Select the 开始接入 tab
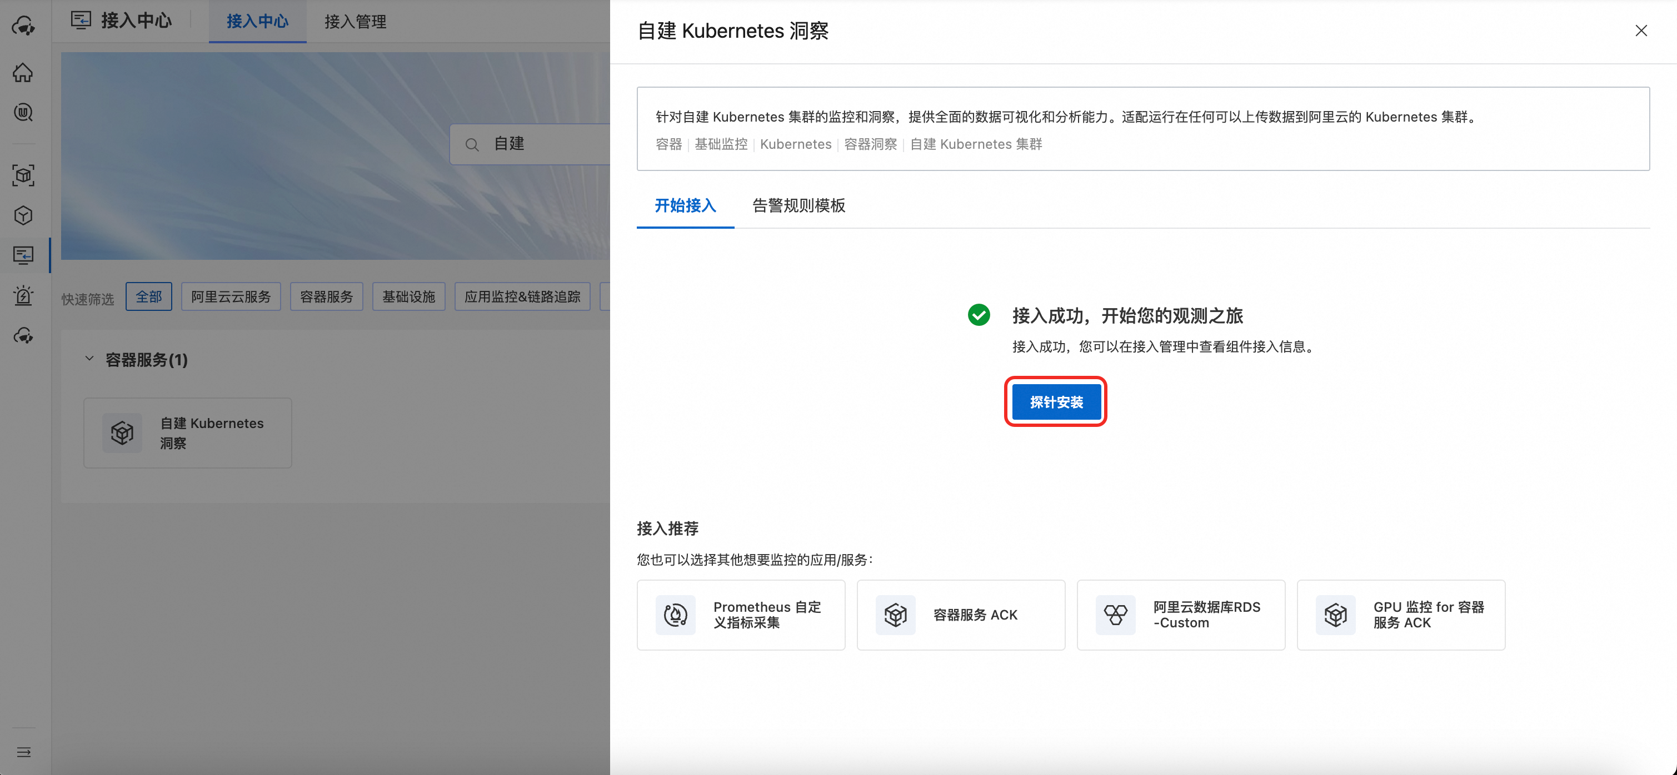The width and height of the screenshot is (1677, 775). 685,205
